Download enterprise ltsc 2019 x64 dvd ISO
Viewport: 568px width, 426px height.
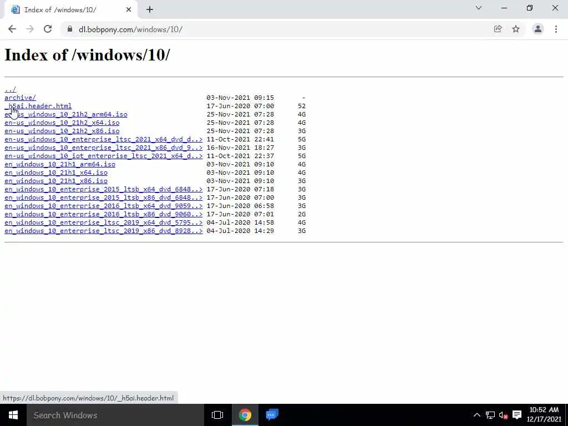104,222
